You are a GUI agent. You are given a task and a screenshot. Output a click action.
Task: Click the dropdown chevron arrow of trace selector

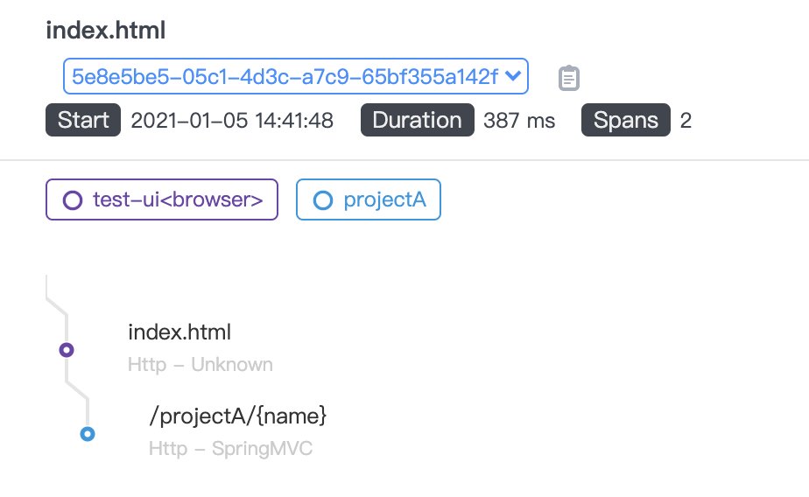pos(514,76)
